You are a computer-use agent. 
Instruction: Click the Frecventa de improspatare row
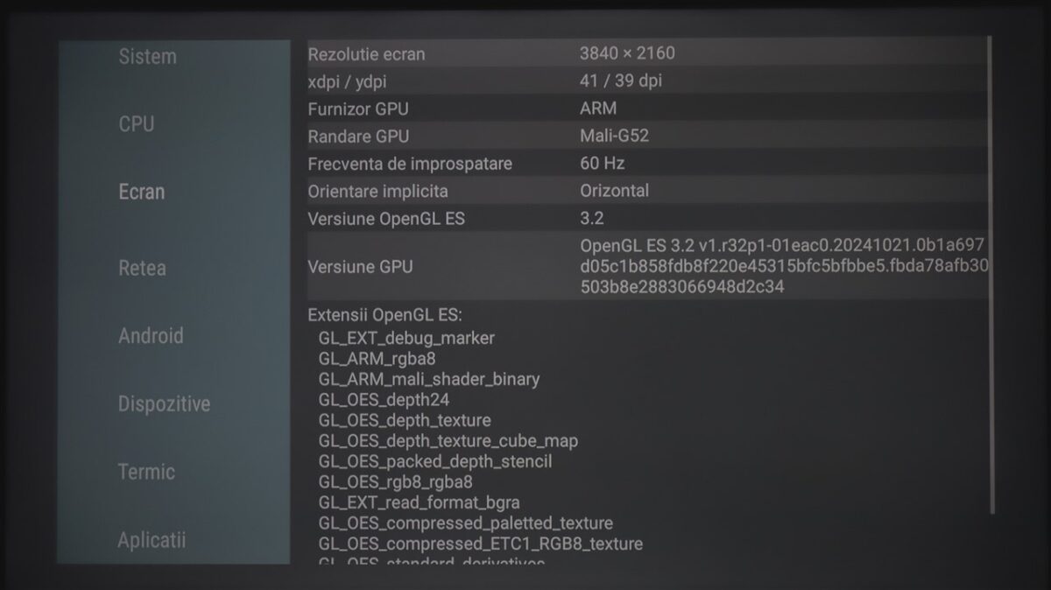(648, 164)
